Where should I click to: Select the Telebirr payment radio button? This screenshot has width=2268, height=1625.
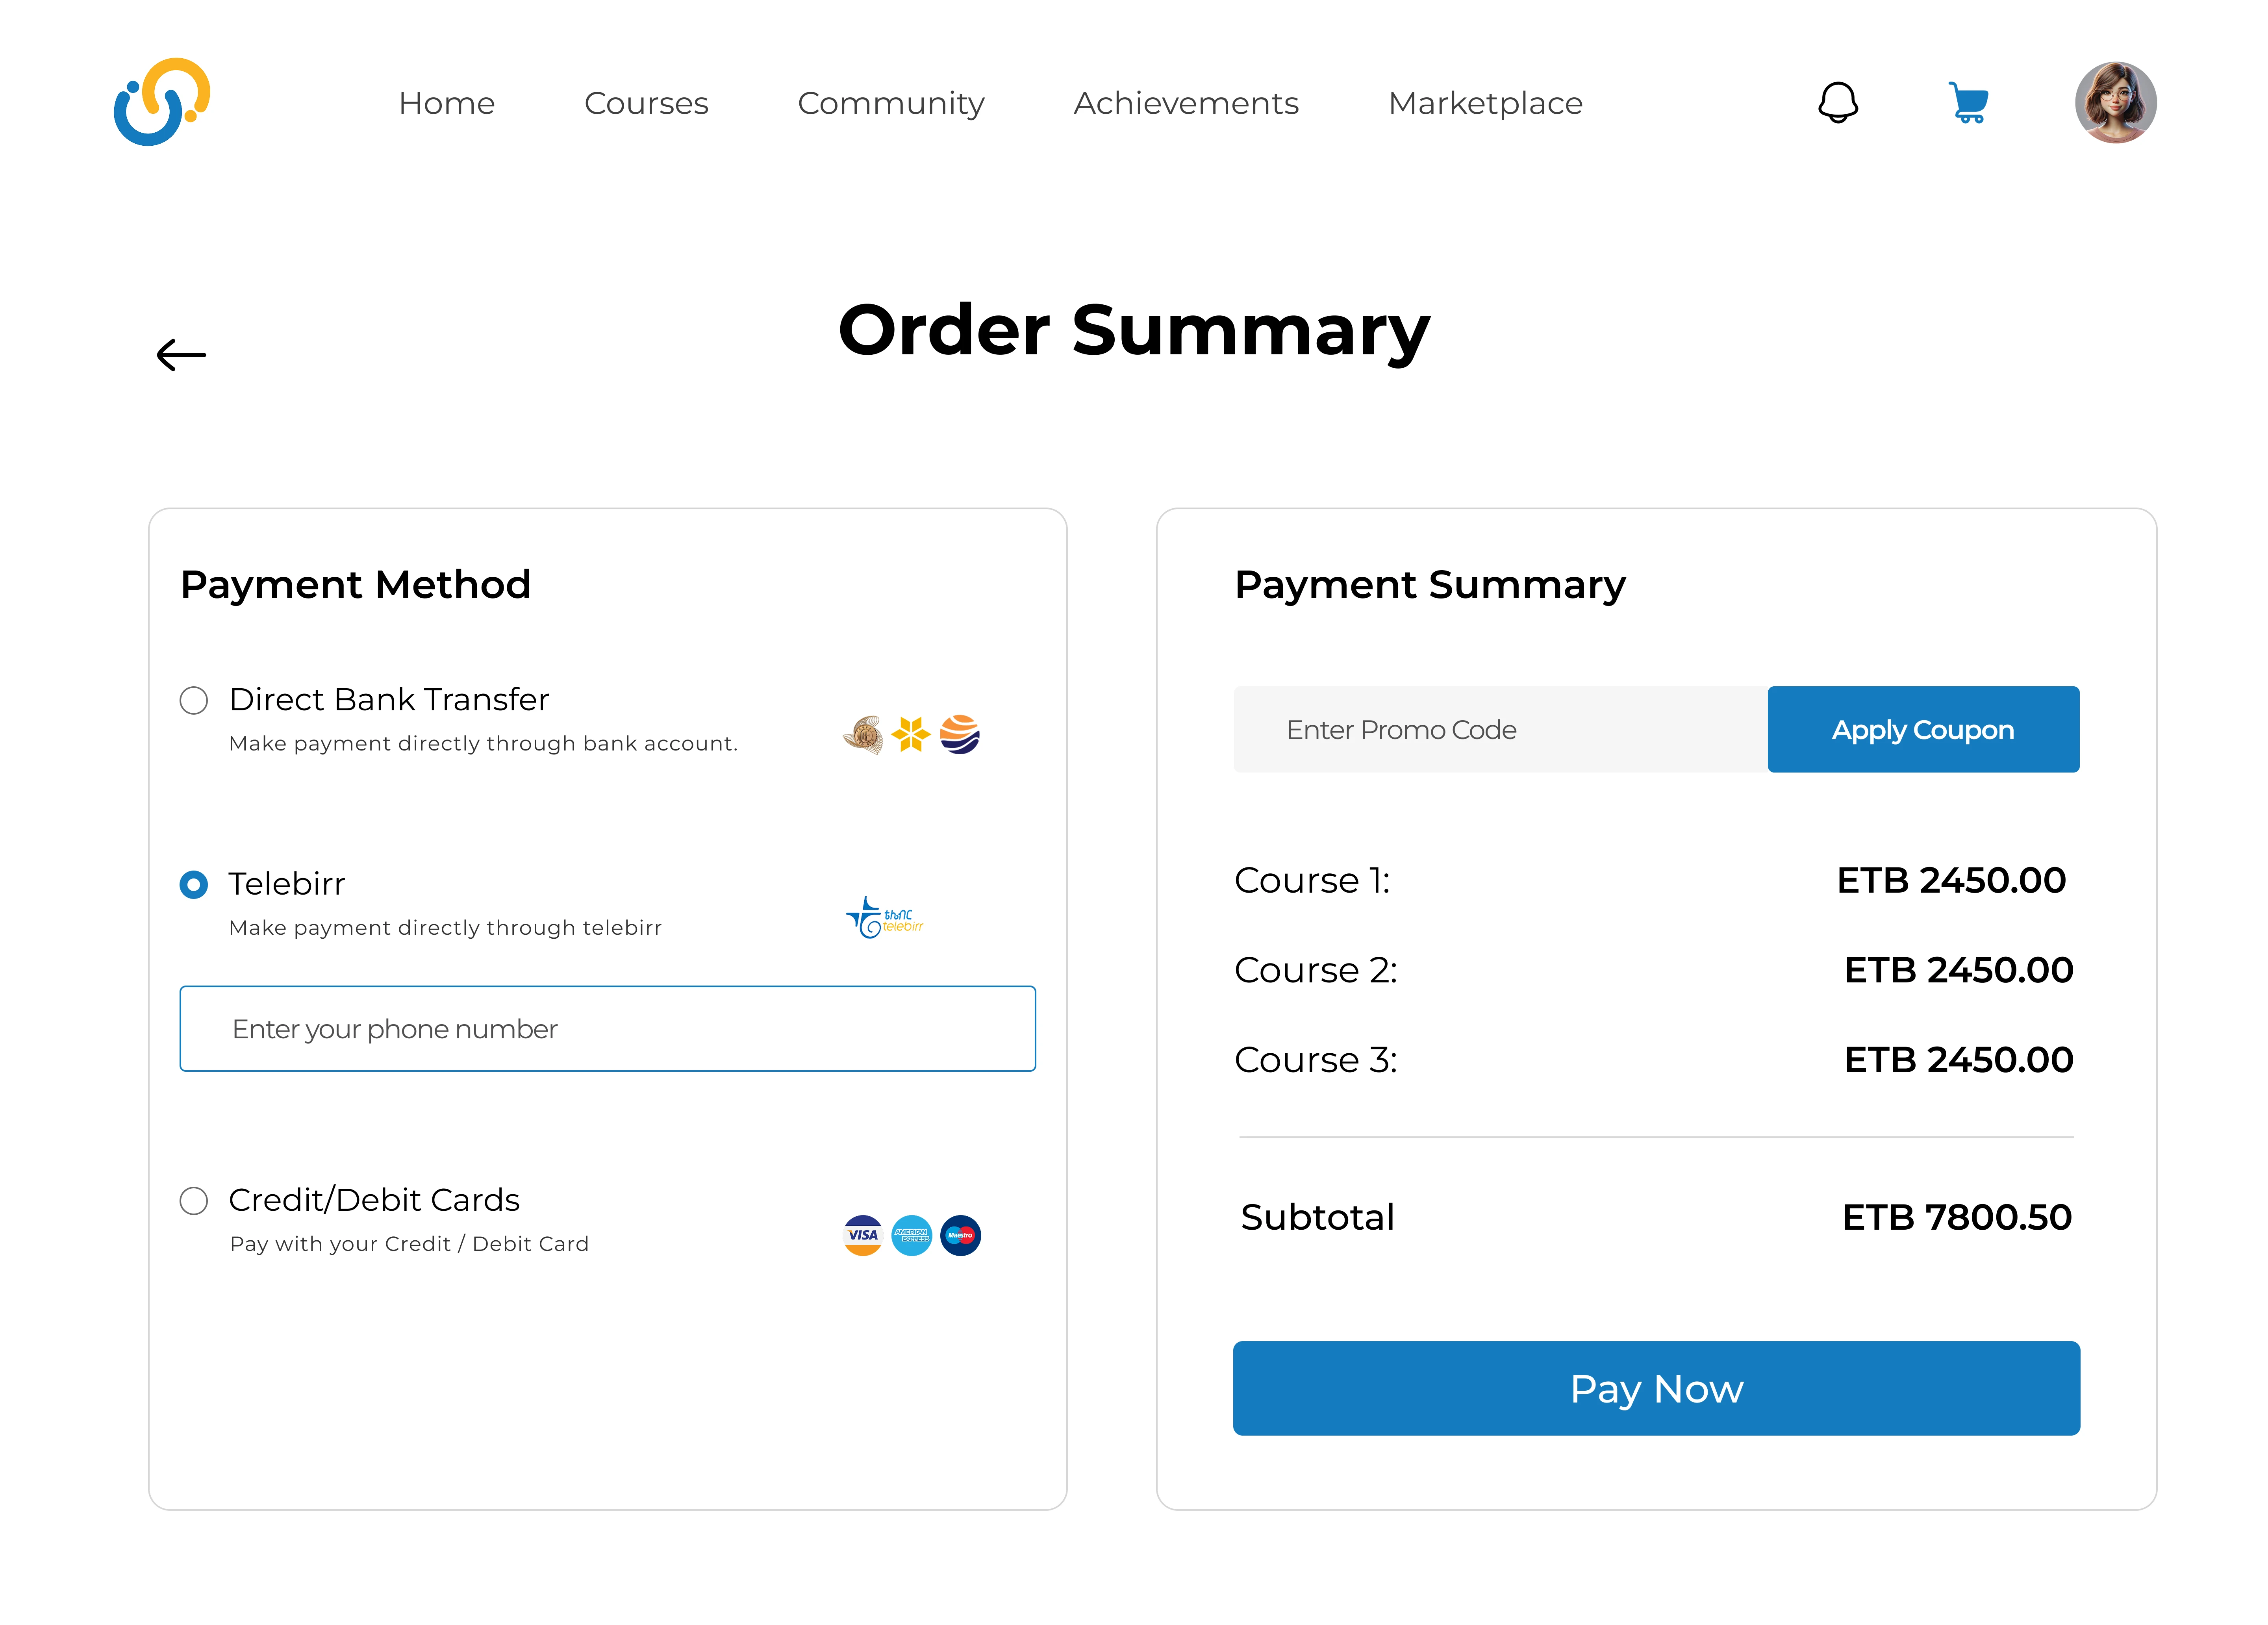pos(194,884)
